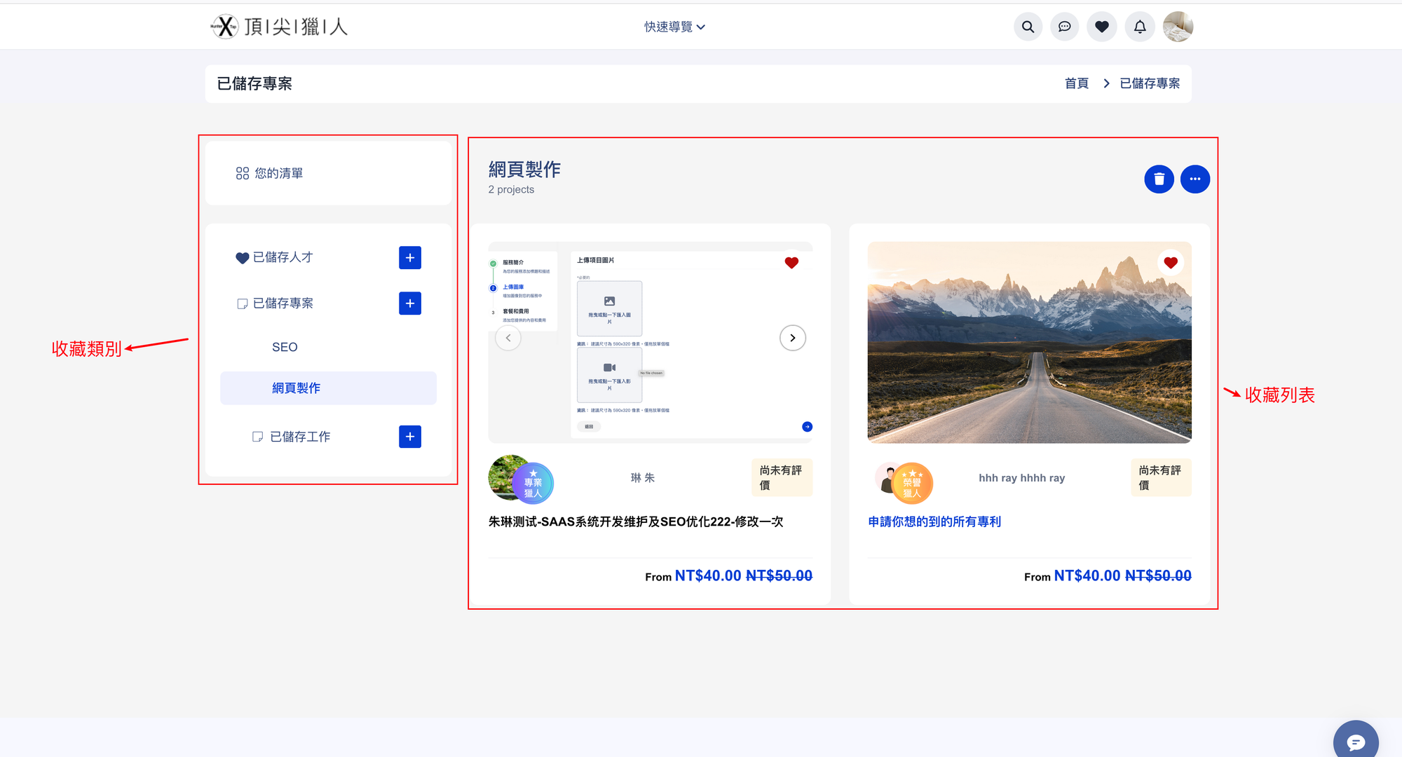
Task: Open favorites heart icon in header
Action: click(1101, 27)
